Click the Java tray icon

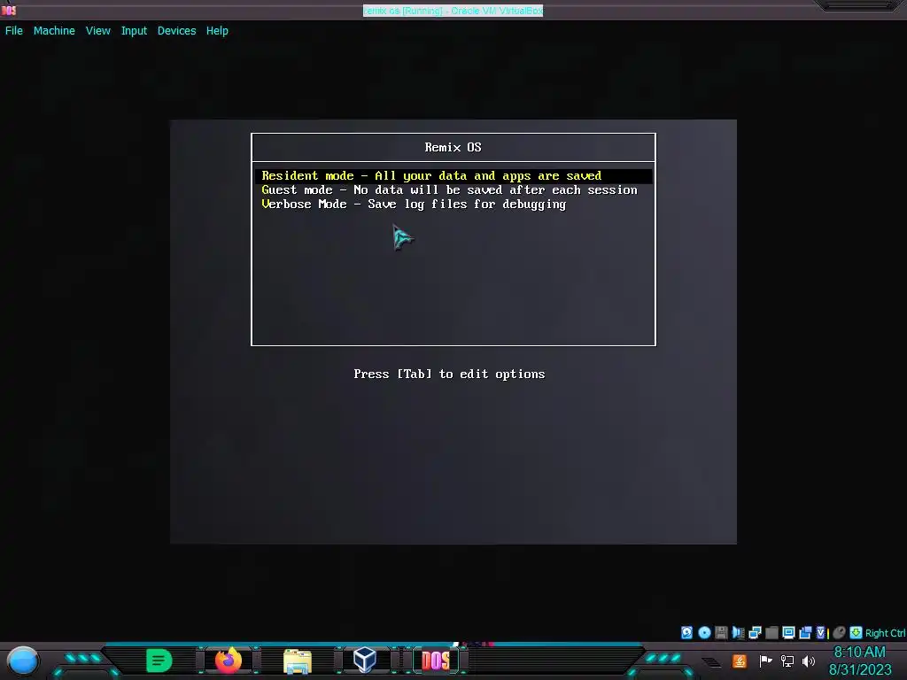[x=740, y=661]
